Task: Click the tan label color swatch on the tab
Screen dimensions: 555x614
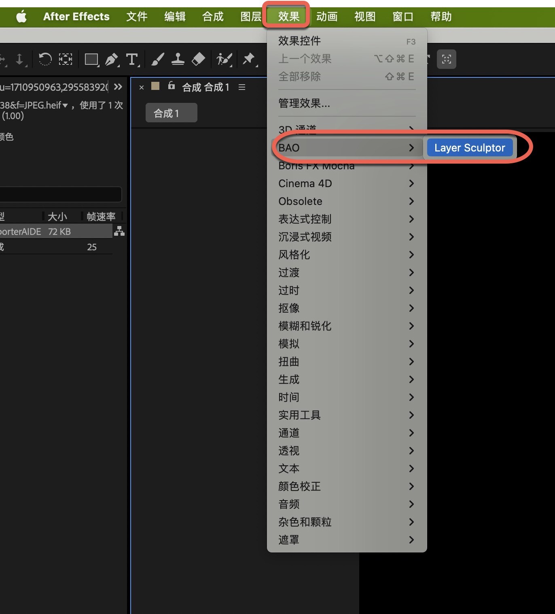Action: (x=155, y=86)
